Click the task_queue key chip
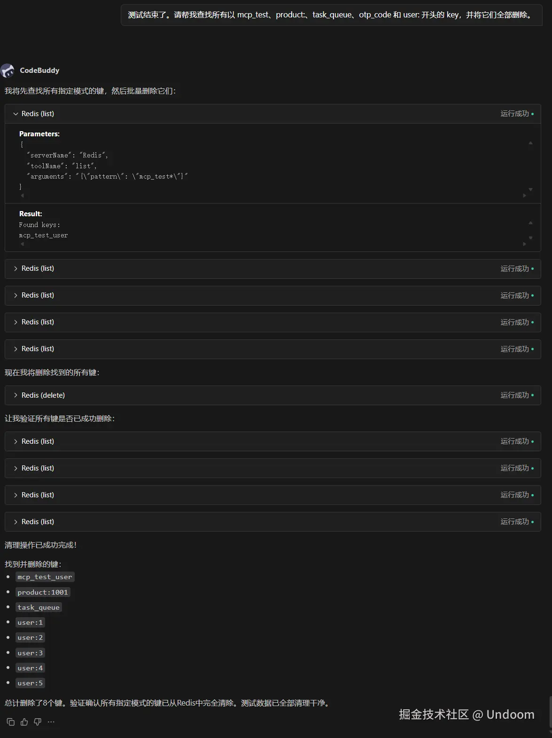Viewport: 552px width, 738px height. (39, 607)
